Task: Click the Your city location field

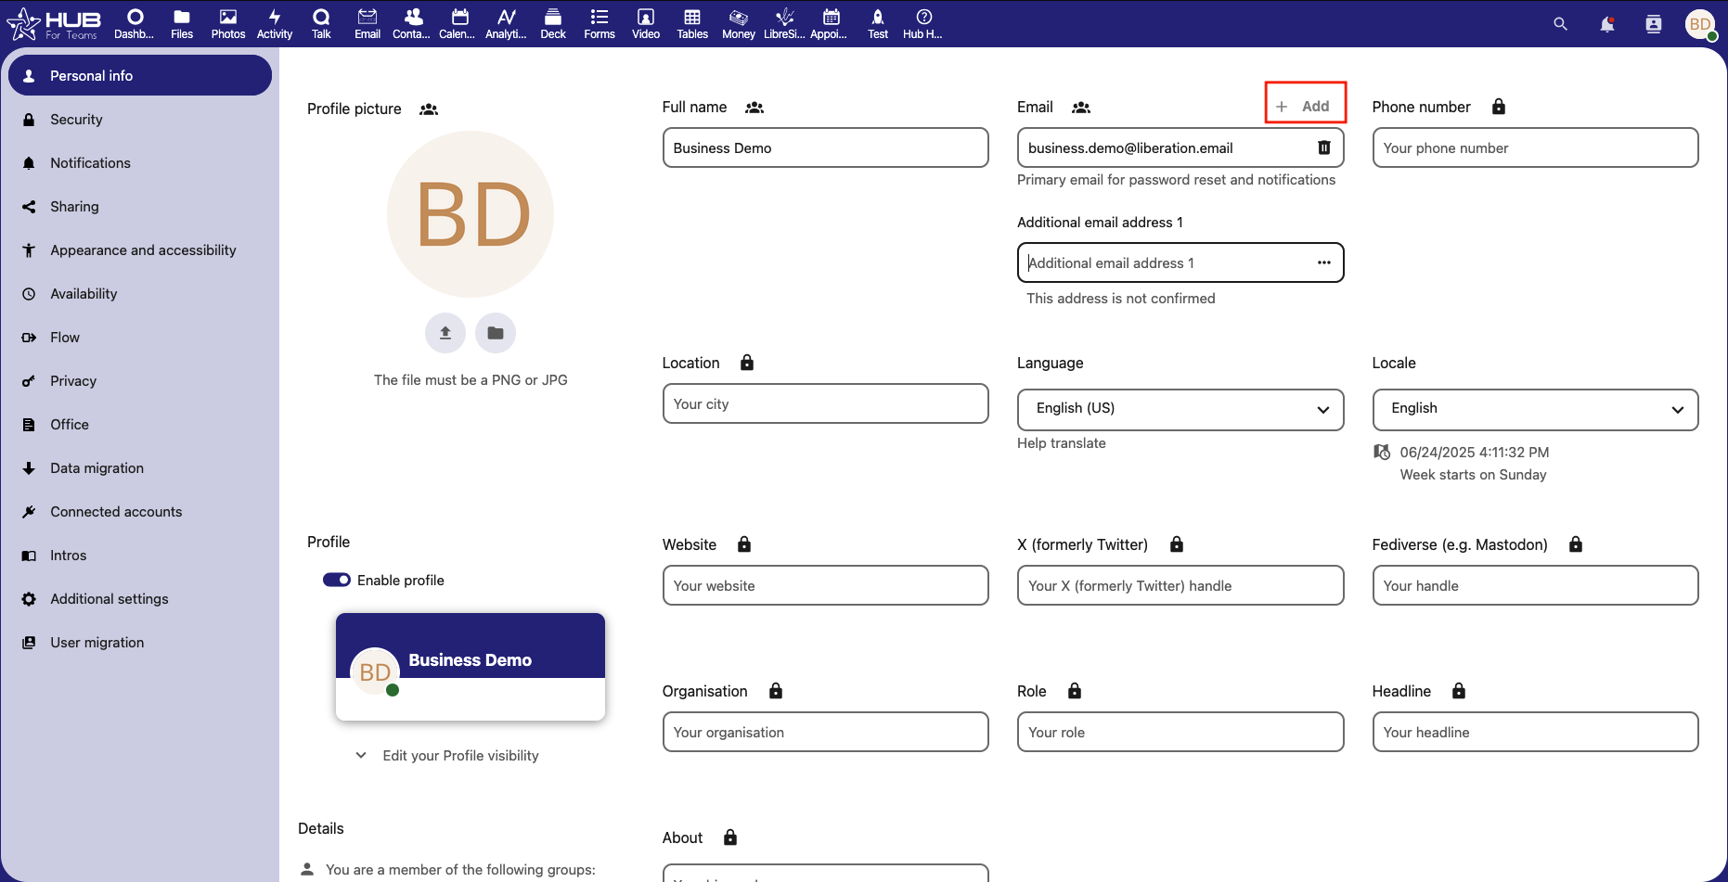Action: pyautogui.click(x=825, y=404)
